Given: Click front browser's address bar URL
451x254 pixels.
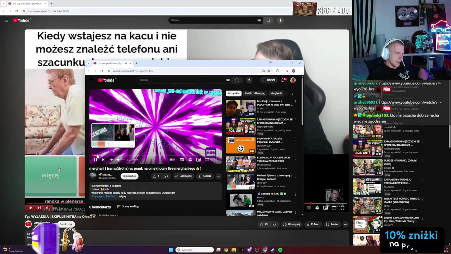Looking at the screenshot, I should 132,71.
